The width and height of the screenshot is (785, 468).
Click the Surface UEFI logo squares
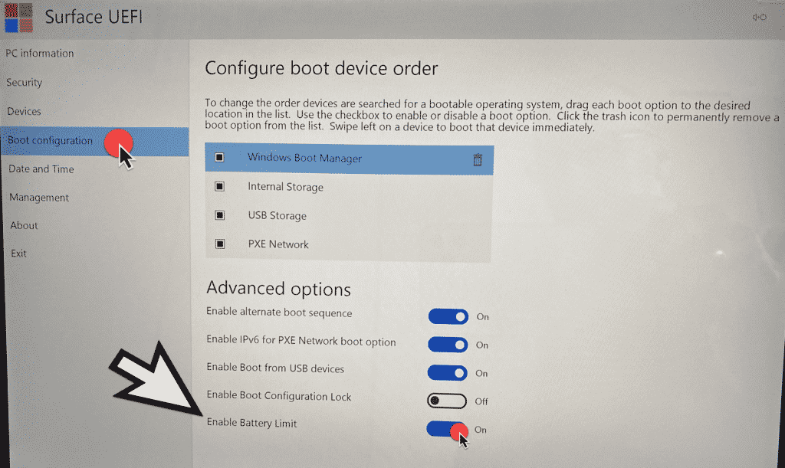pos(18,18)
